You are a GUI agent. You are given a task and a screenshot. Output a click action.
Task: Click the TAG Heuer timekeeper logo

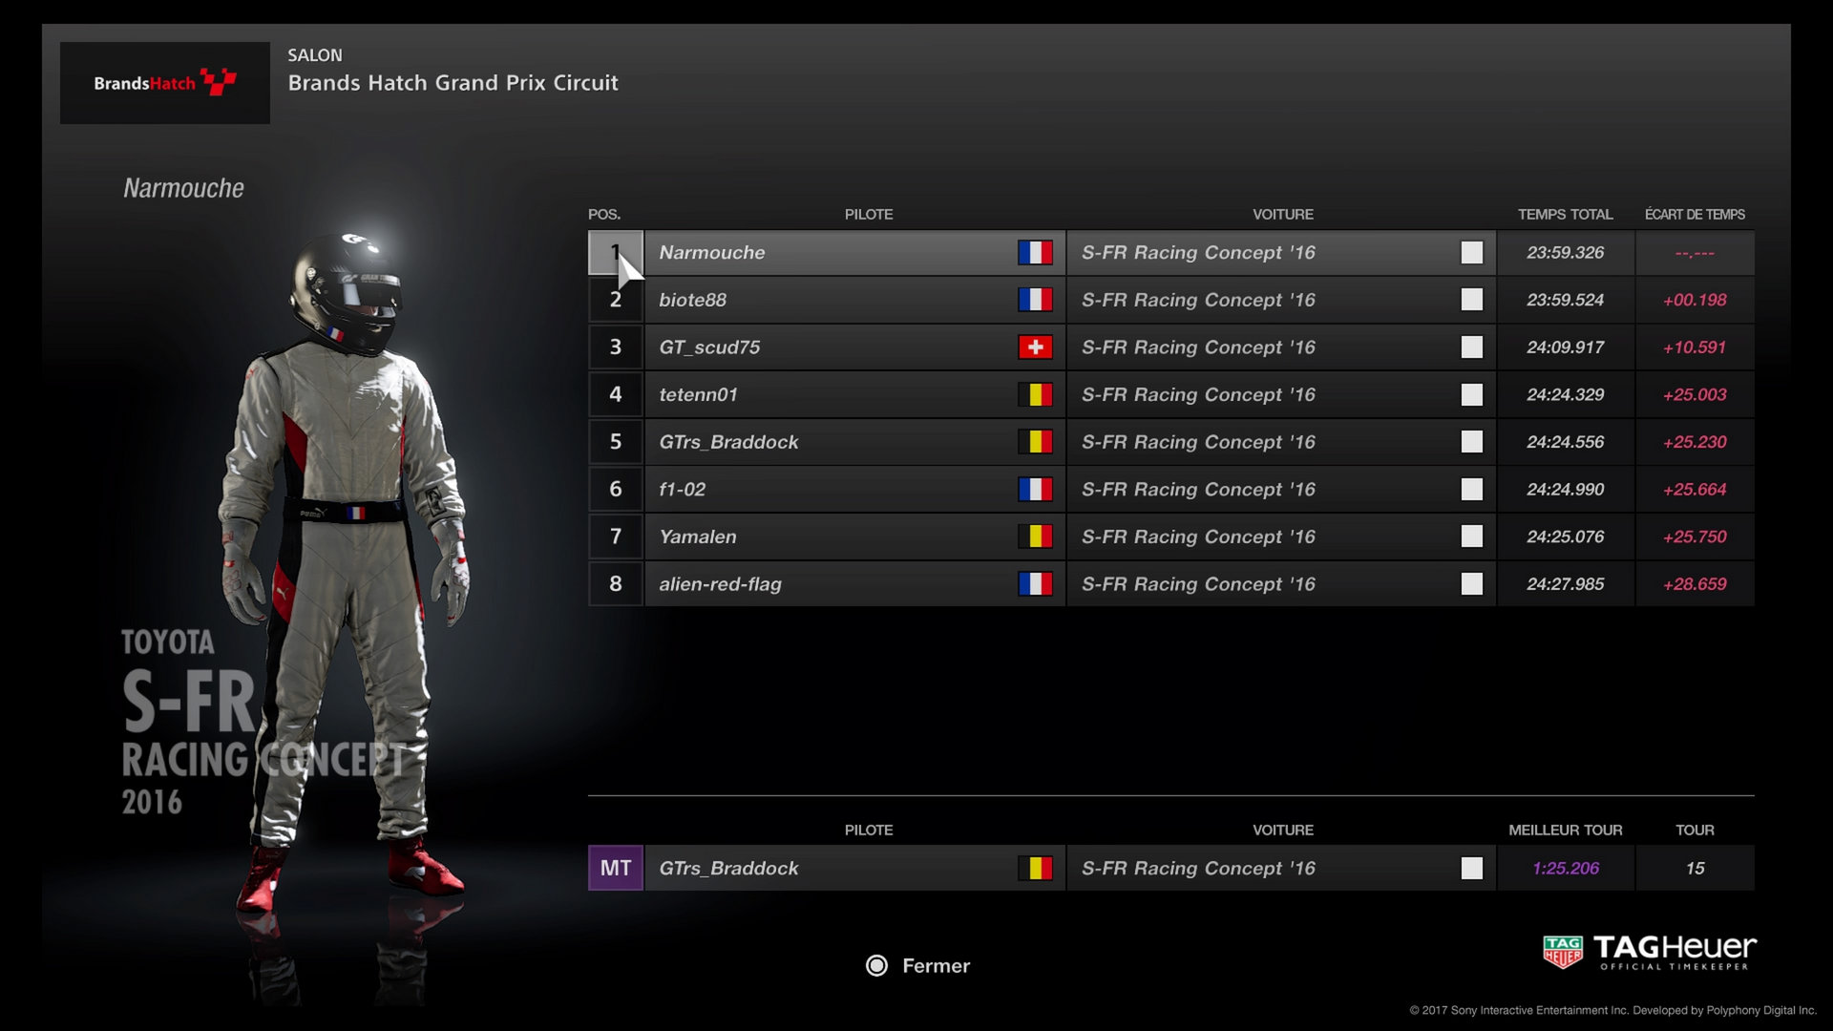click(x=1650, y=952)
